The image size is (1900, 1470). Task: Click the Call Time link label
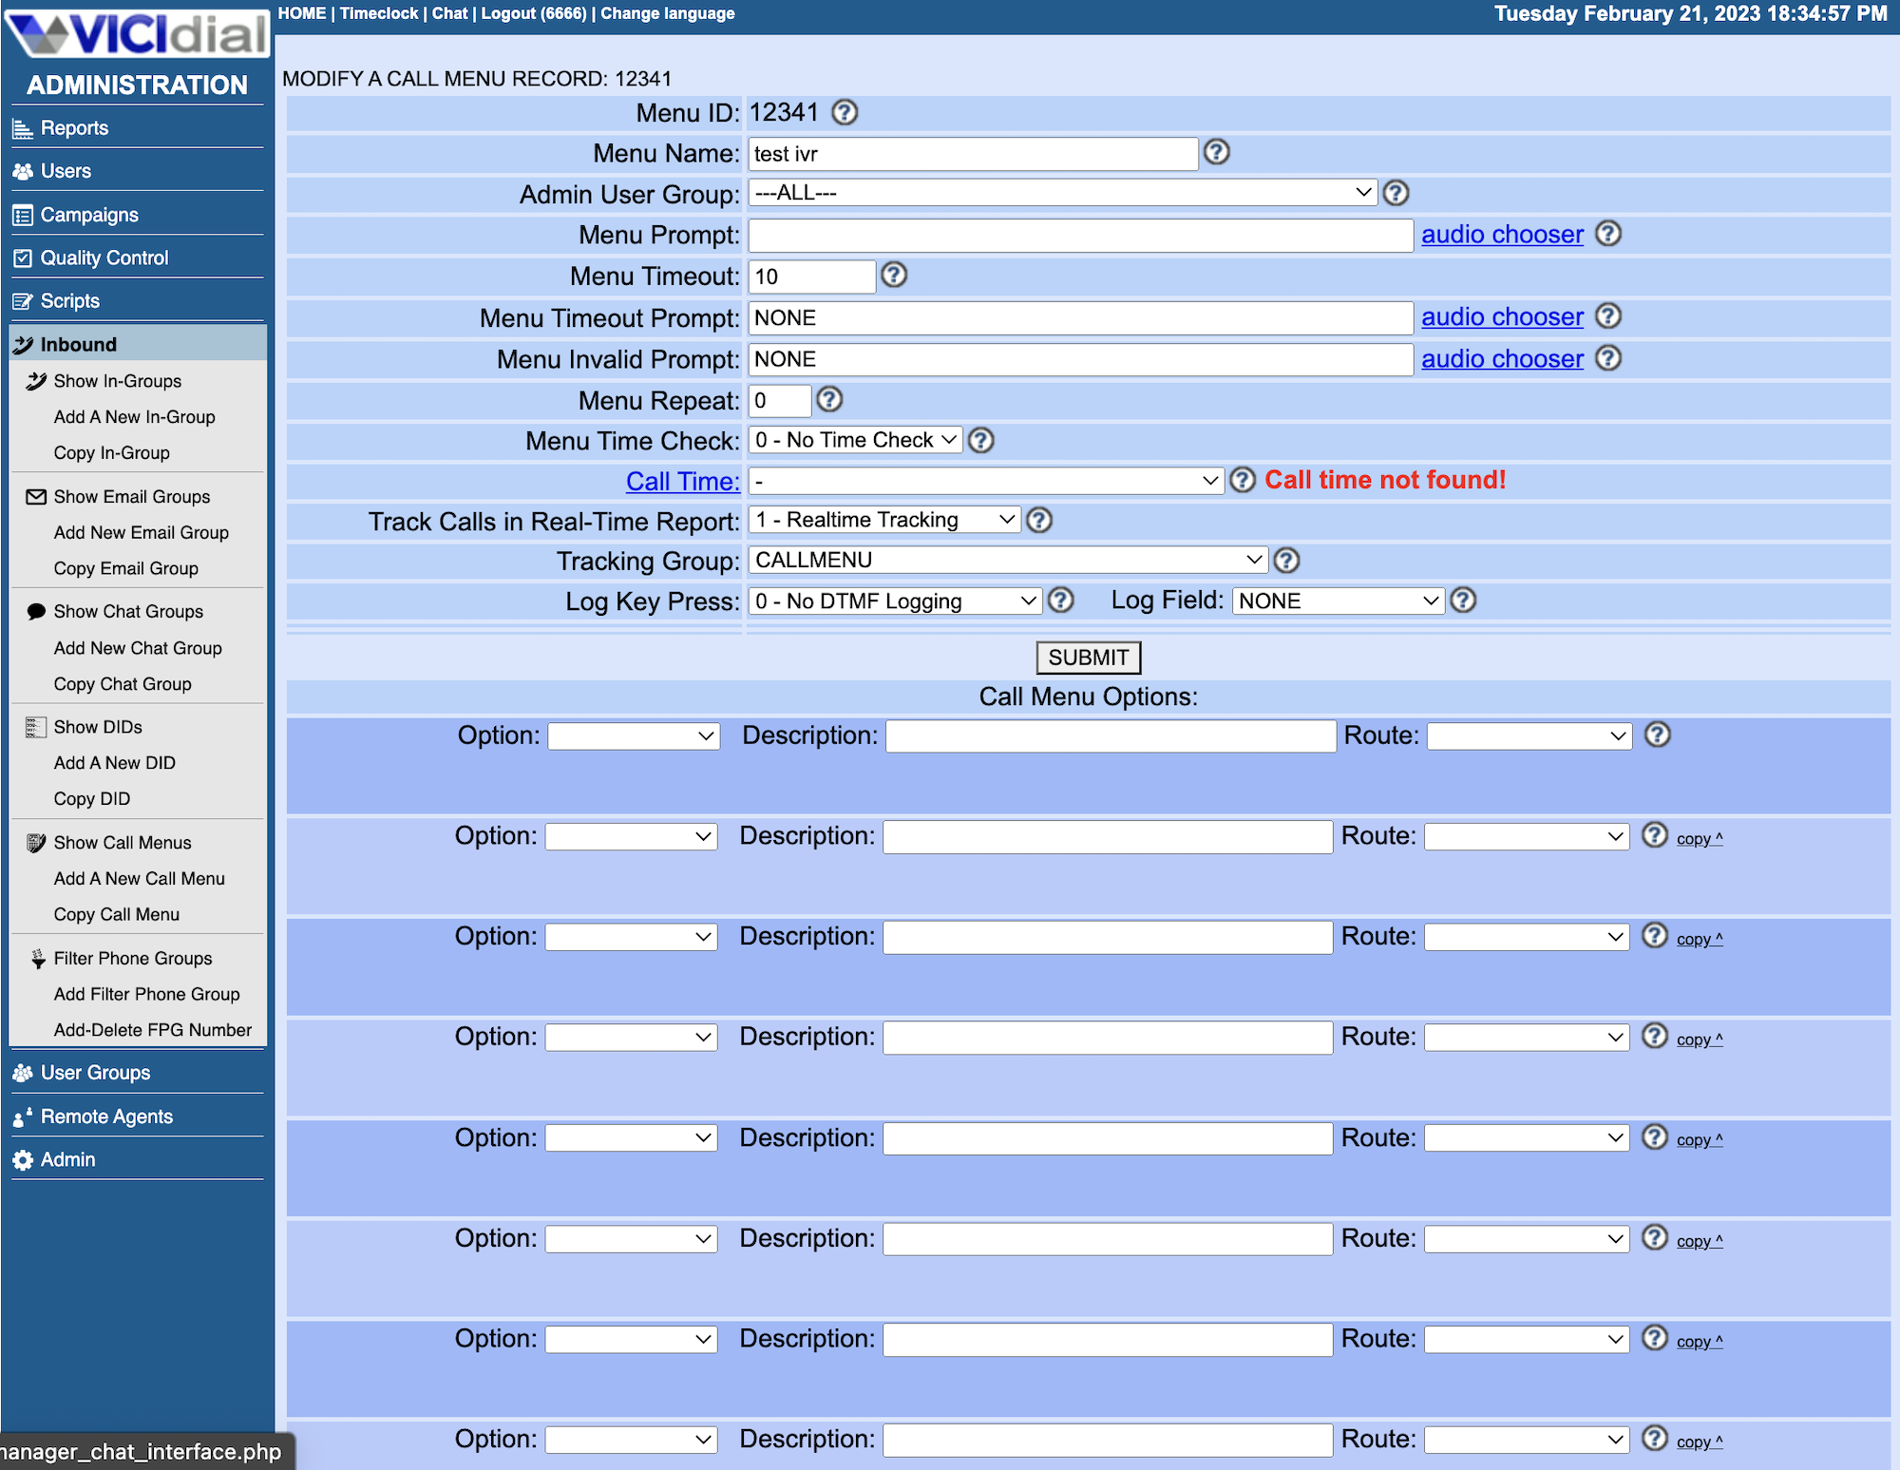678,480
